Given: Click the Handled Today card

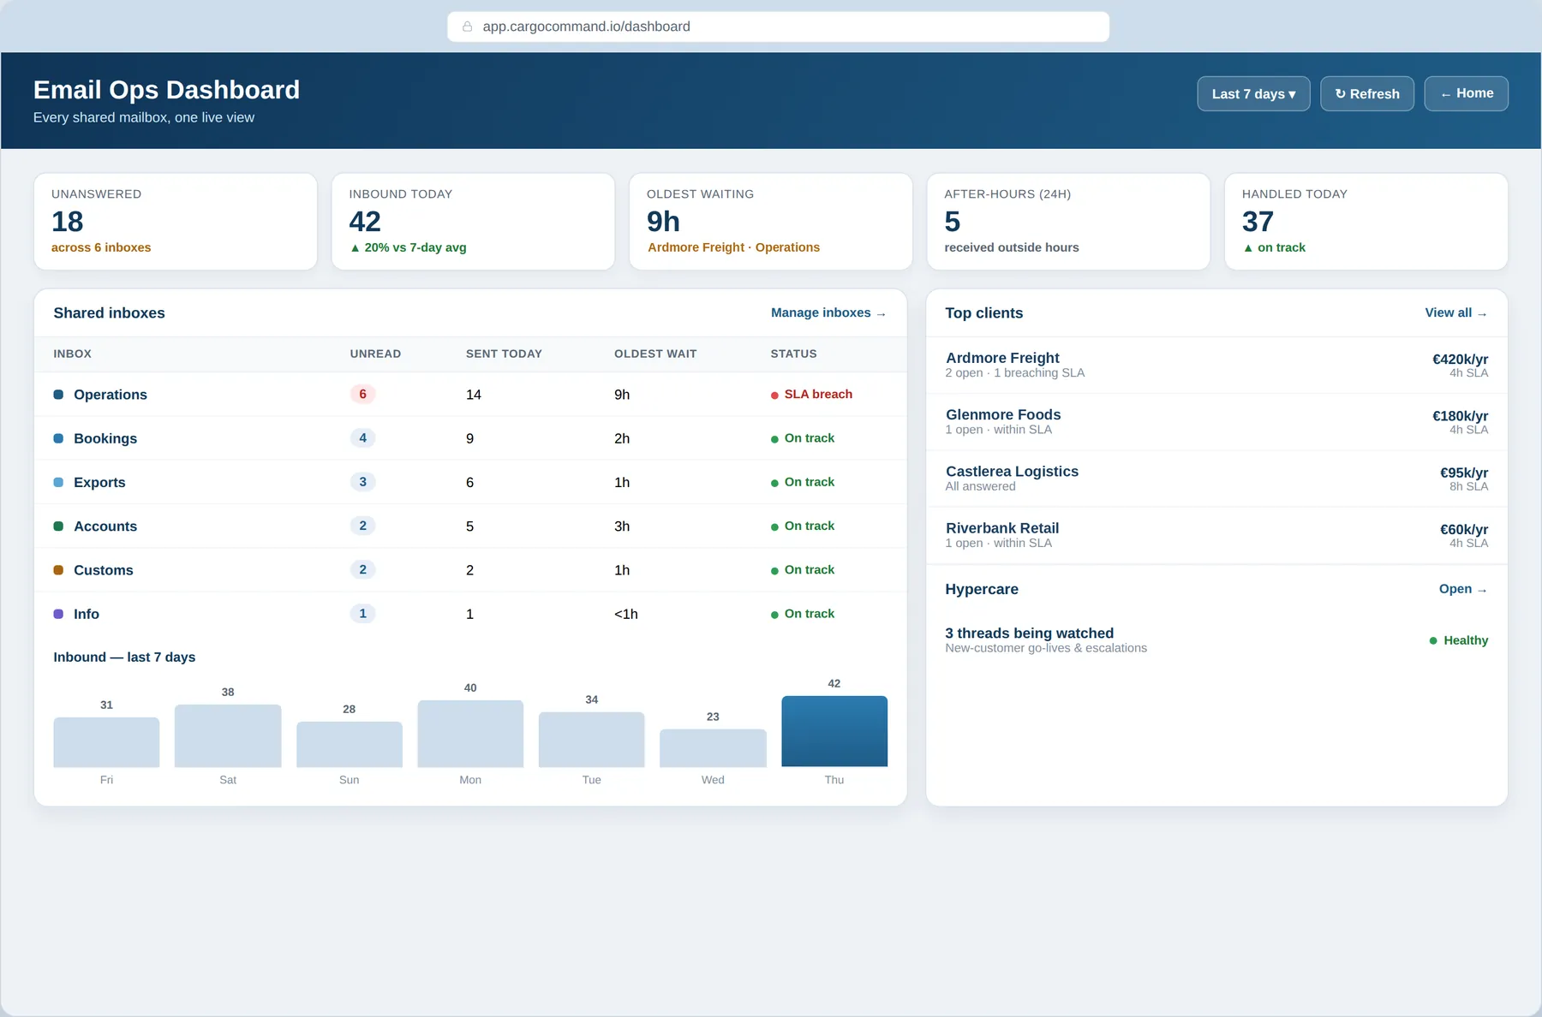Looking at the screenshot, I should (x=1366, y=222).
